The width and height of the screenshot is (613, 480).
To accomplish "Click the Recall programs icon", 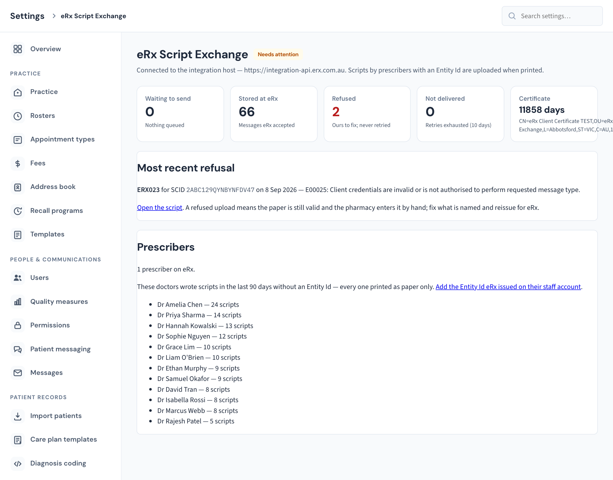I will coord(18,211).
